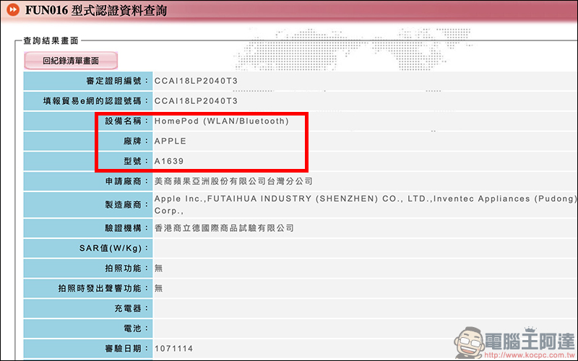Image resolution: width=578 pixels, height=361 pixels.
Task: Click the SAR值(W/Kg) label
Action: (x=114, y=248)
